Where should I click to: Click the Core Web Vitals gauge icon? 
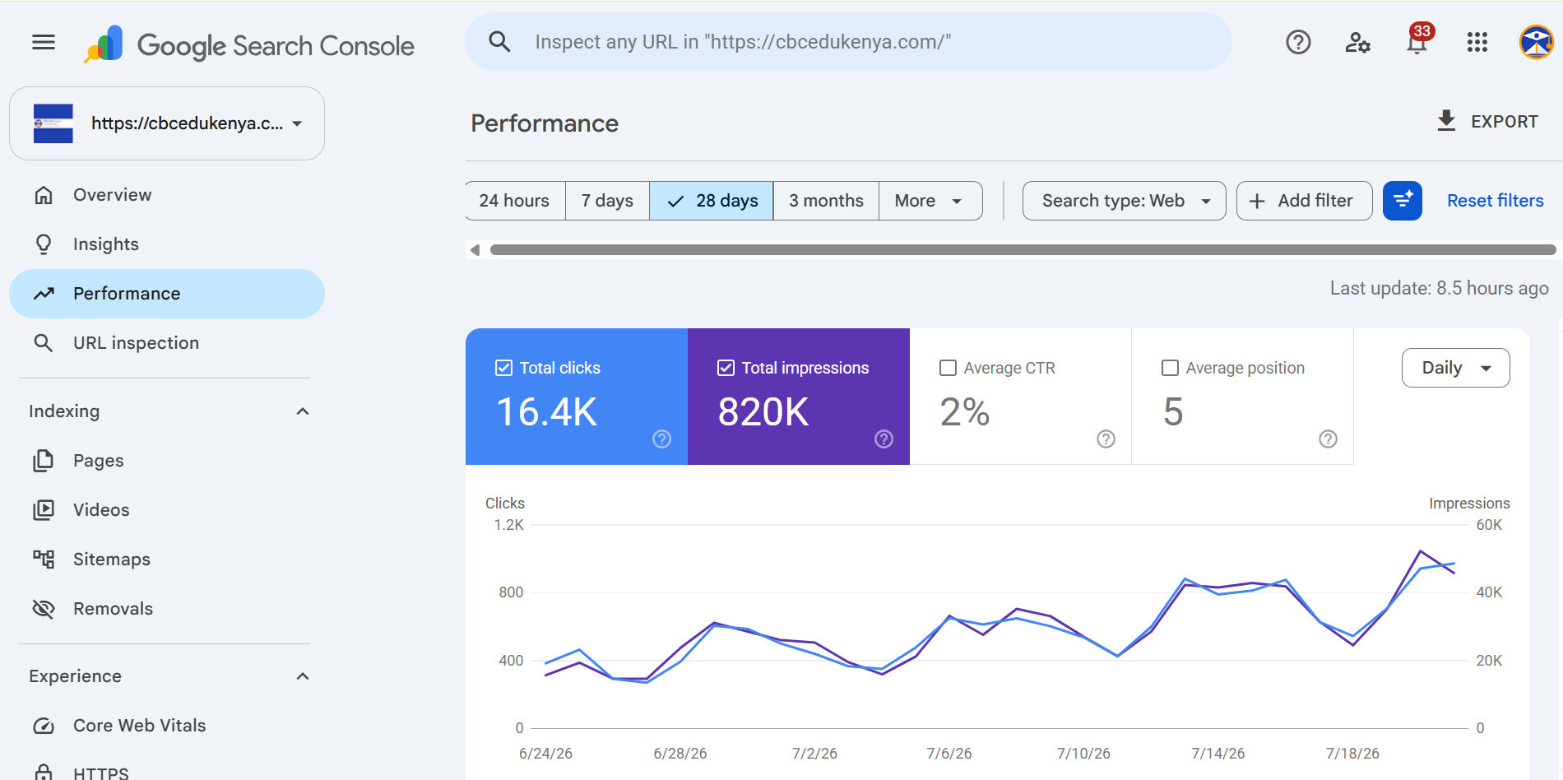44,726
